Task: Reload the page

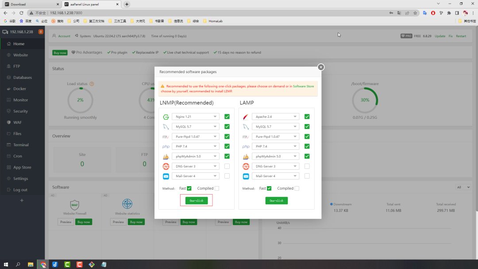Action: pos(21,13)
